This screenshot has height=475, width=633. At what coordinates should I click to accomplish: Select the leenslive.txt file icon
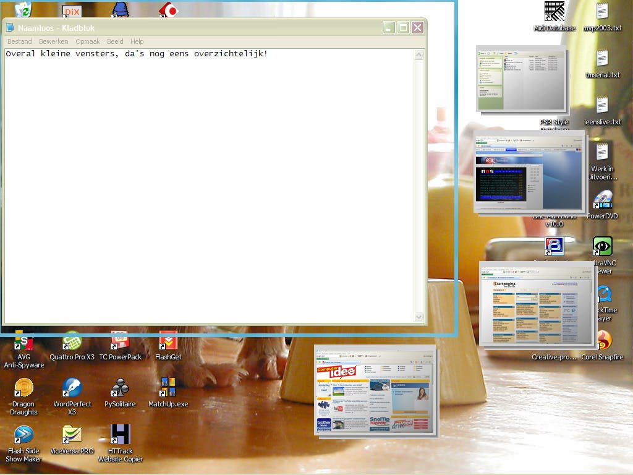(x=602, y=111)
